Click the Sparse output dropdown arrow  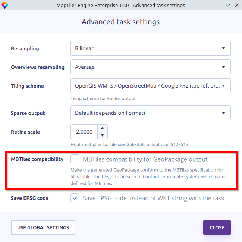223,113
